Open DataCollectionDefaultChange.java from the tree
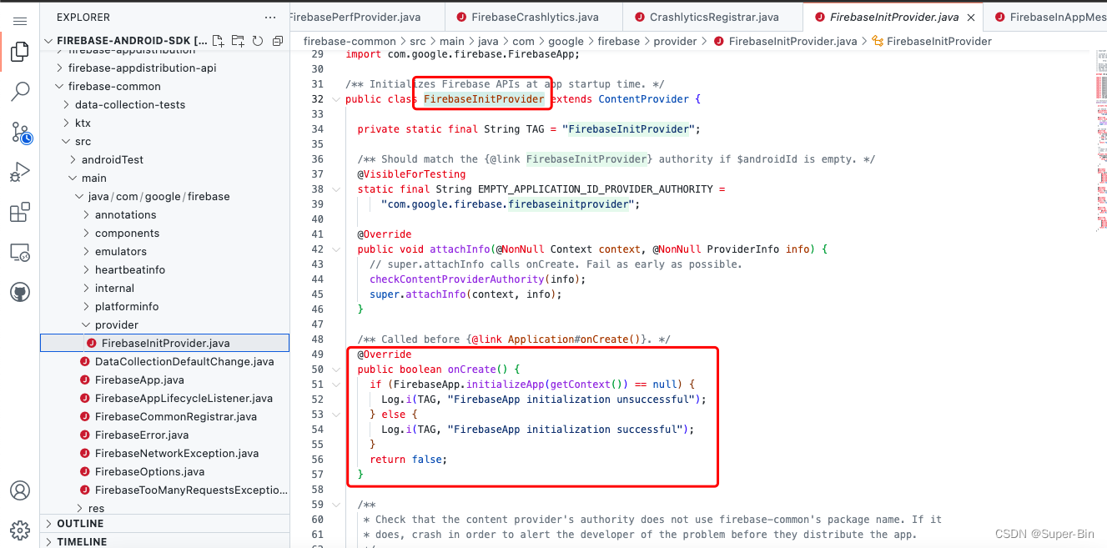Image resolution: width=1107 pixels, height=548 pixels. coord(164,361)
